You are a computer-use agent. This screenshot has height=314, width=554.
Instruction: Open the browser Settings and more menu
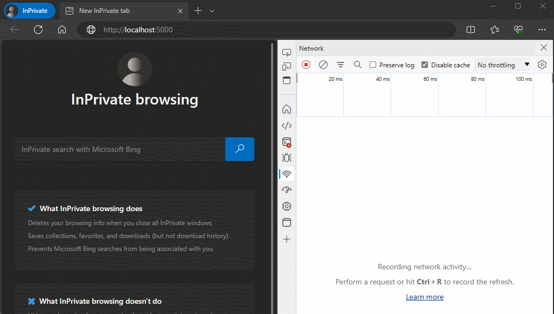[542, 30]
